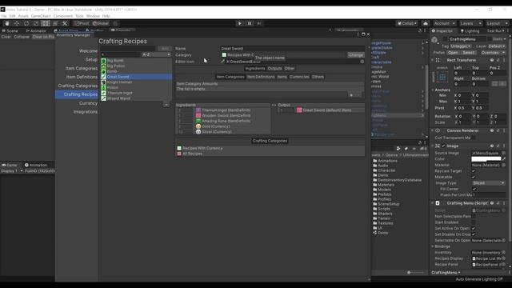Screen dimensions: 512x288
Task: Toggle the Set Disable On Close checkbox
Action: [473, 234]
